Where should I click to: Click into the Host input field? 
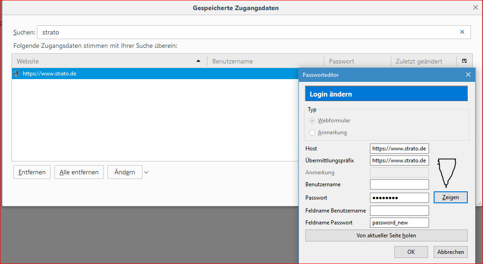click(x=399, y=149)
